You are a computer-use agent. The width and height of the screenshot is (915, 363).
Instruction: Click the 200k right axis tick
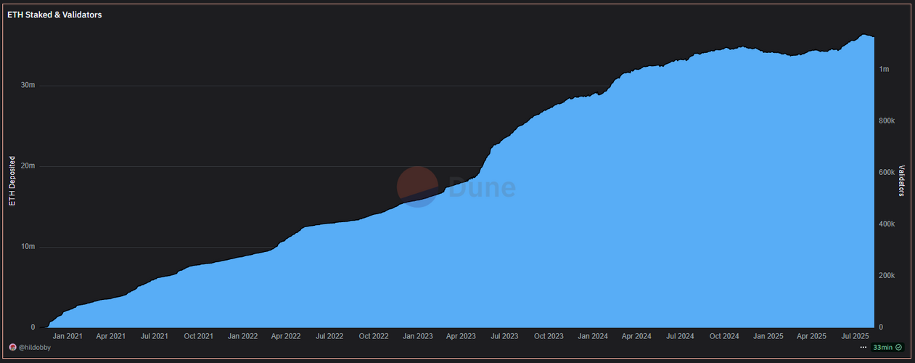(x=887, y=276)
